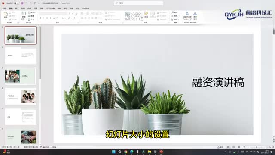Image resolution: width=275 pixels, height=155 pixels.
Task: Open the Layout dropdown
Action: point(31,12)
